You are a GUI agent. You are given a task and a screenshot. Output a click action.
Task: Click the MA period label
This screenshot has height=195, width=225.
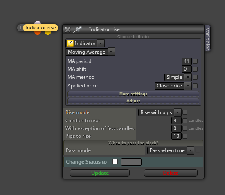[79, 61]
